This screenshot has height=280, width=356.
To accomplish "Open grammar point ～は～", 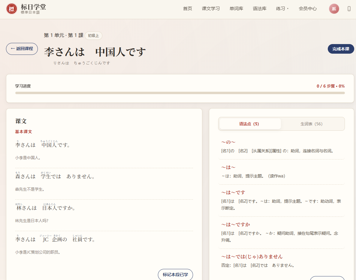I will [228, 167].
